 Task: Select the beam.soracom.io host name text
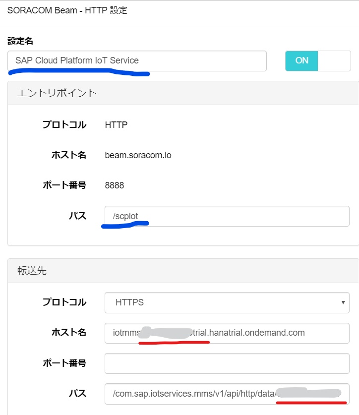(138, 155)
